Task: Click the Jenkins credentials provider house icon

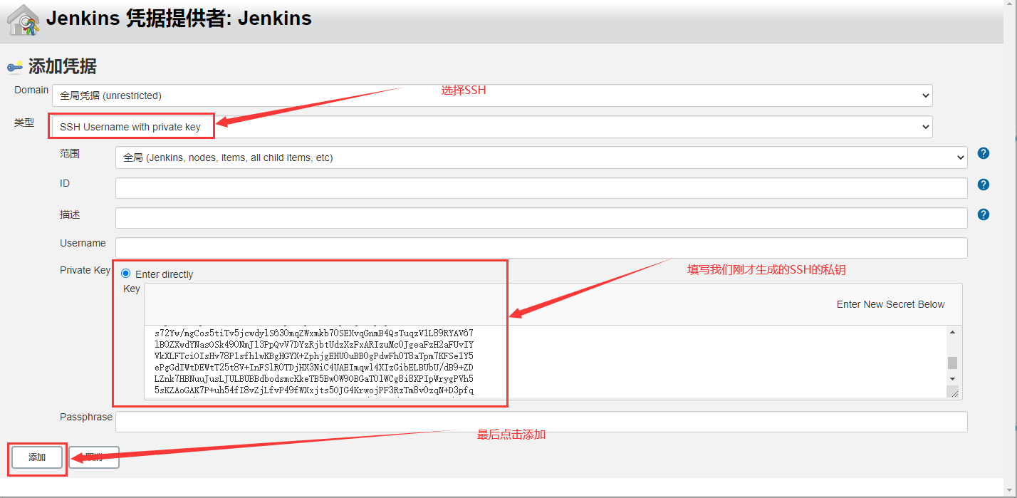Action: [x=23, y=20]
